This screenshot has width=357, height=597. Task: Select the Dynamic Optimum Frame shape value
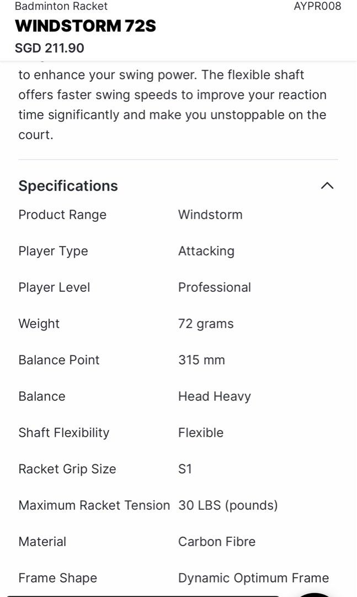pyautogui.click(x=253, y=578)
